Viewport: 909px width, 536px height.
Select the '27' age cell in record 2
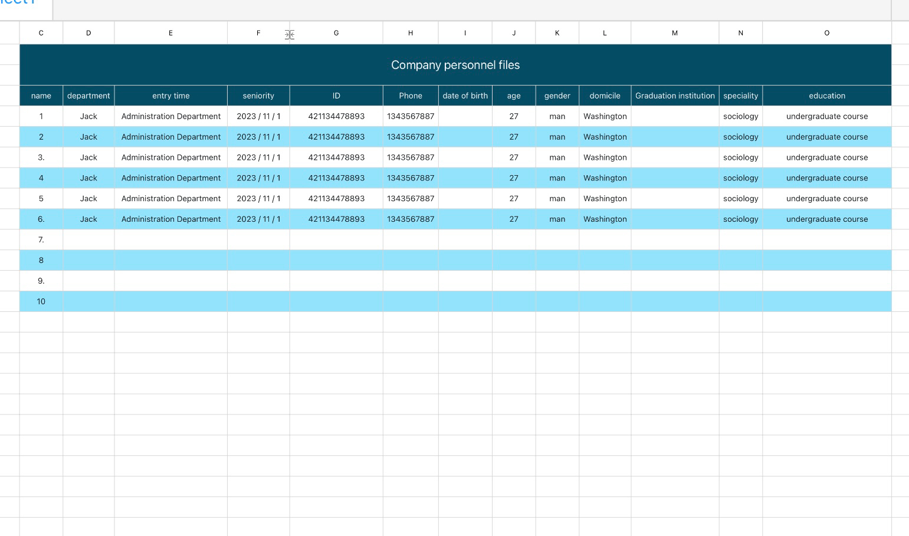[514, 137]
